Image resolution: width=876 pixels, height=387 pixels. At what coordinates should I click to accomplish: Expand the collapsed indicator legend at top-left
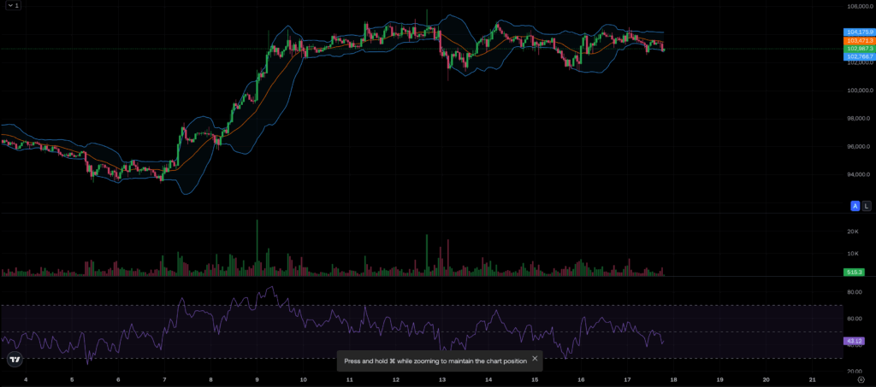[11, 5]
